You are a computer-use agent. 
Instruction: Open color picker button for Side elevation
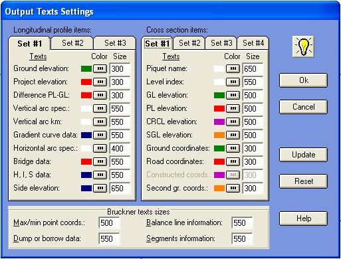click(x=100, y=189)
